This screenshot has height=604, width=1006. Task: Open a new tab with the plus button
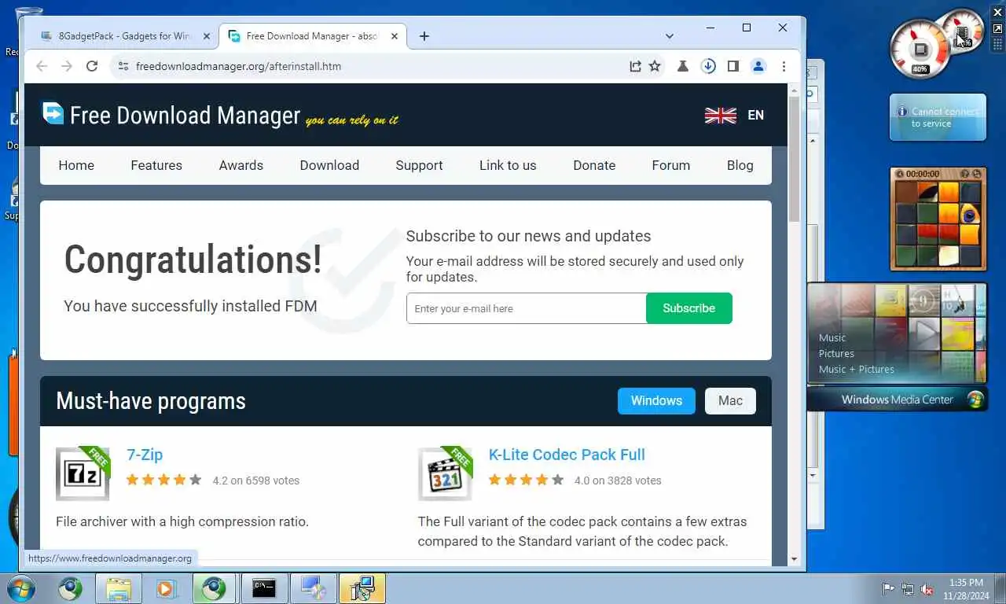click(x=424, y=36)
